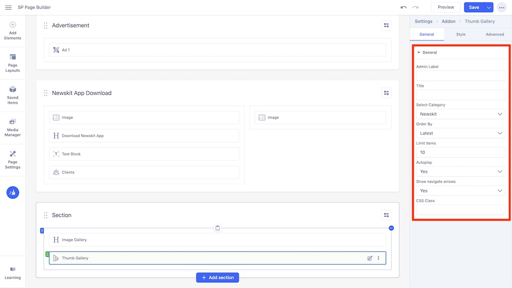The image size is (512, 288).
Task: Open Advertisement section column layout options
Action: (x=387, y=25)
